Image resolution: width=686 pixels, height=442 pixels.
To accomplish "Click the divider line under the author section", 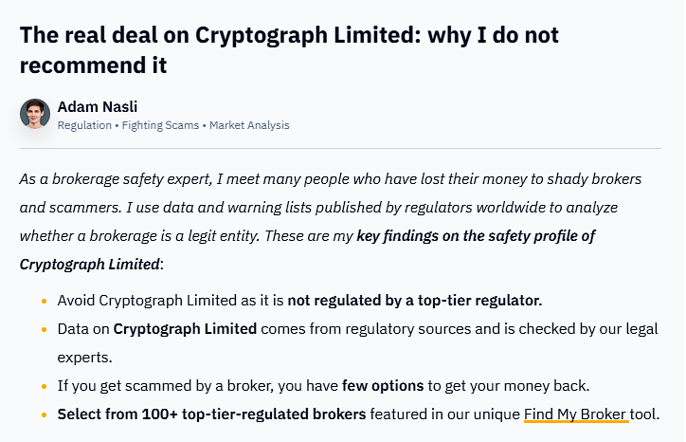I will (x=340, y=149).
